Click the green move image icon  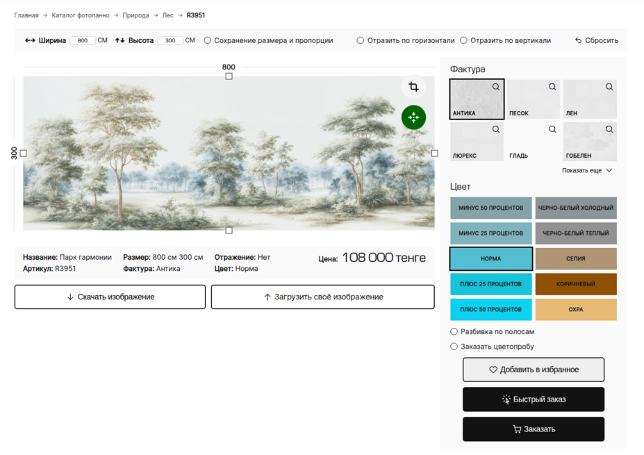413,117
